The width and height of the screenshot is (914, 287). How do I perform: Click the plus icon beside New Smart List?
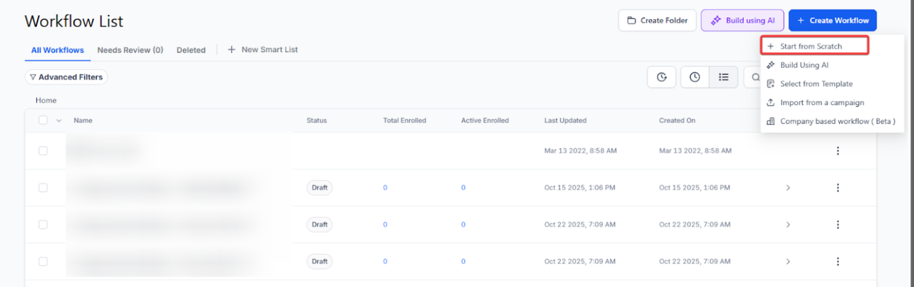coord(231,49)
